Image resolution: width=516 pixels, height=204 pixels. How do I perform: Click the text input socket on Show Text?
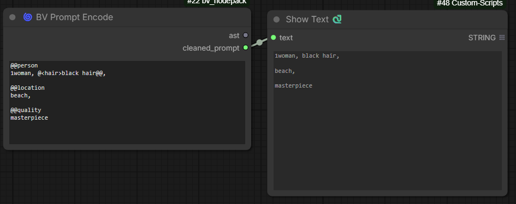[x=273, y=38]
